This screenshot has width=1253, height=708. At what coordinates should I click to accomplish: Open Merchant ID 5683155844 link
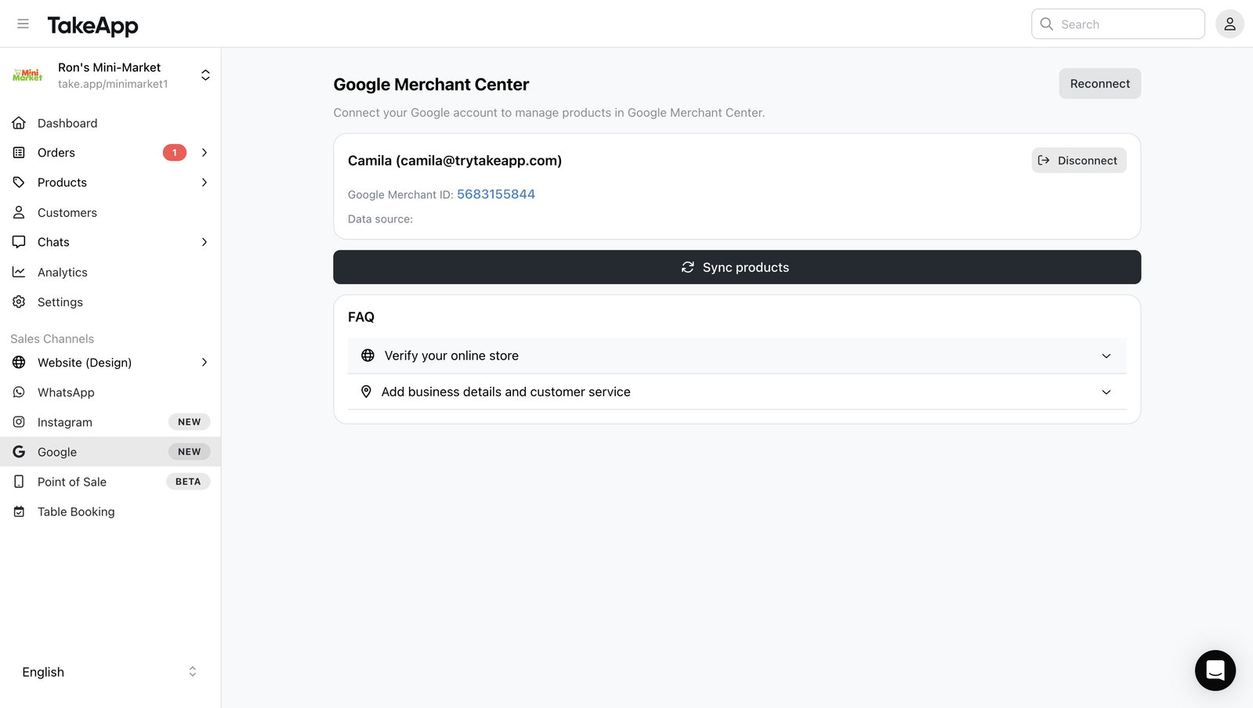[x=496, y=194]
